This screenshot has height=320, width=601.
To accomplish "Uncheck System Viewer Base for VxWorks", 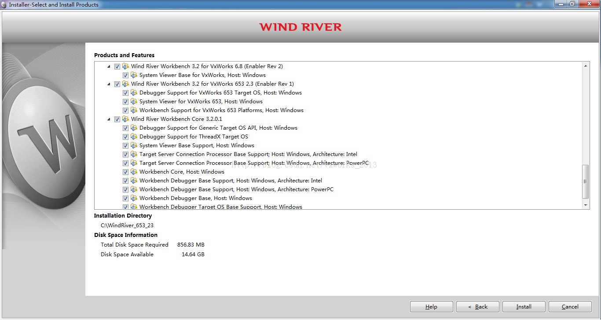I will pos(125,75).
